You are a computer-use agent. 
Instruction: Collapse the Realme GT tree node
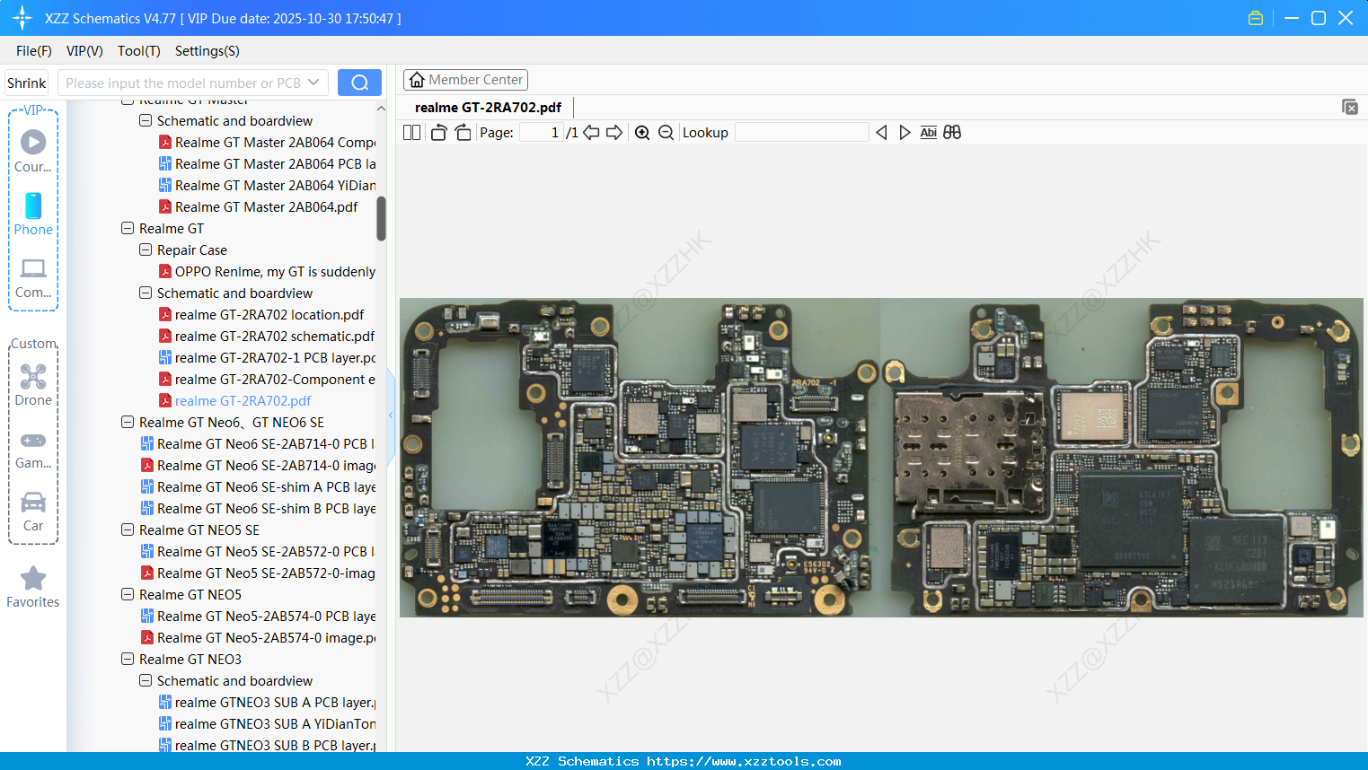(x=127, y=228)
